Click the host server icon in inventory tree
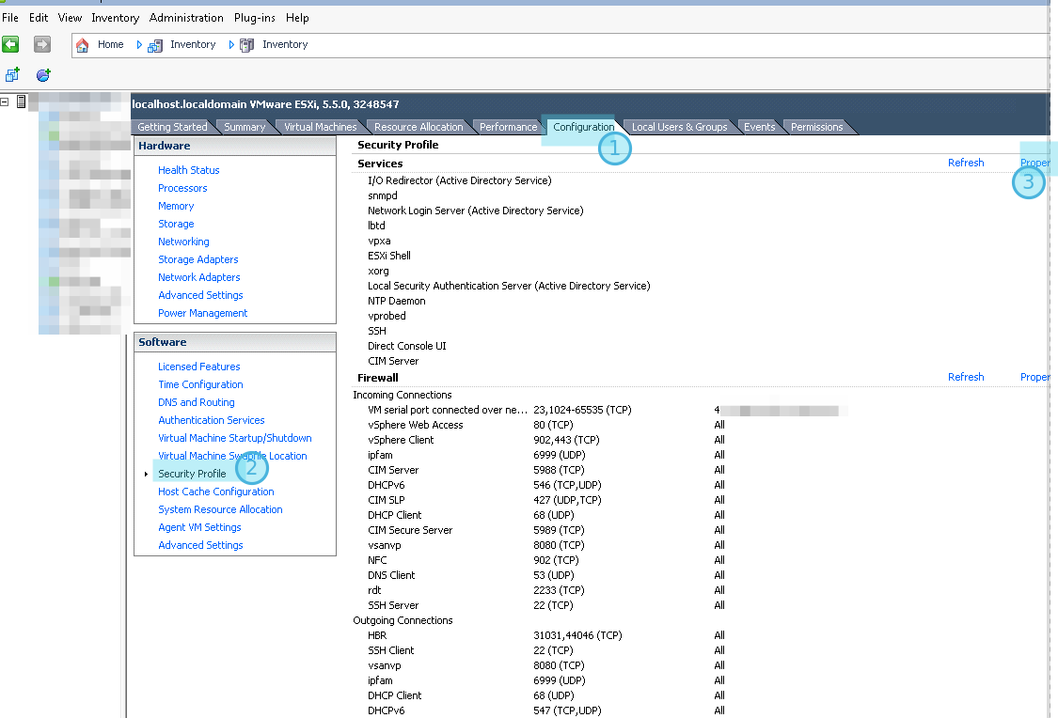The height and width of the screenshot is (718, 1058). pos(22,101)
